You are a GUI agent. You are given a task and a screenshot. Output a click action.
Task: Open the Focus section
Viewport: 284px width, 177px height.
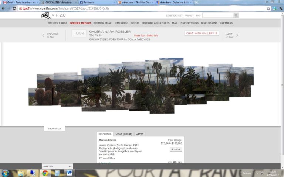coord(135,23)
